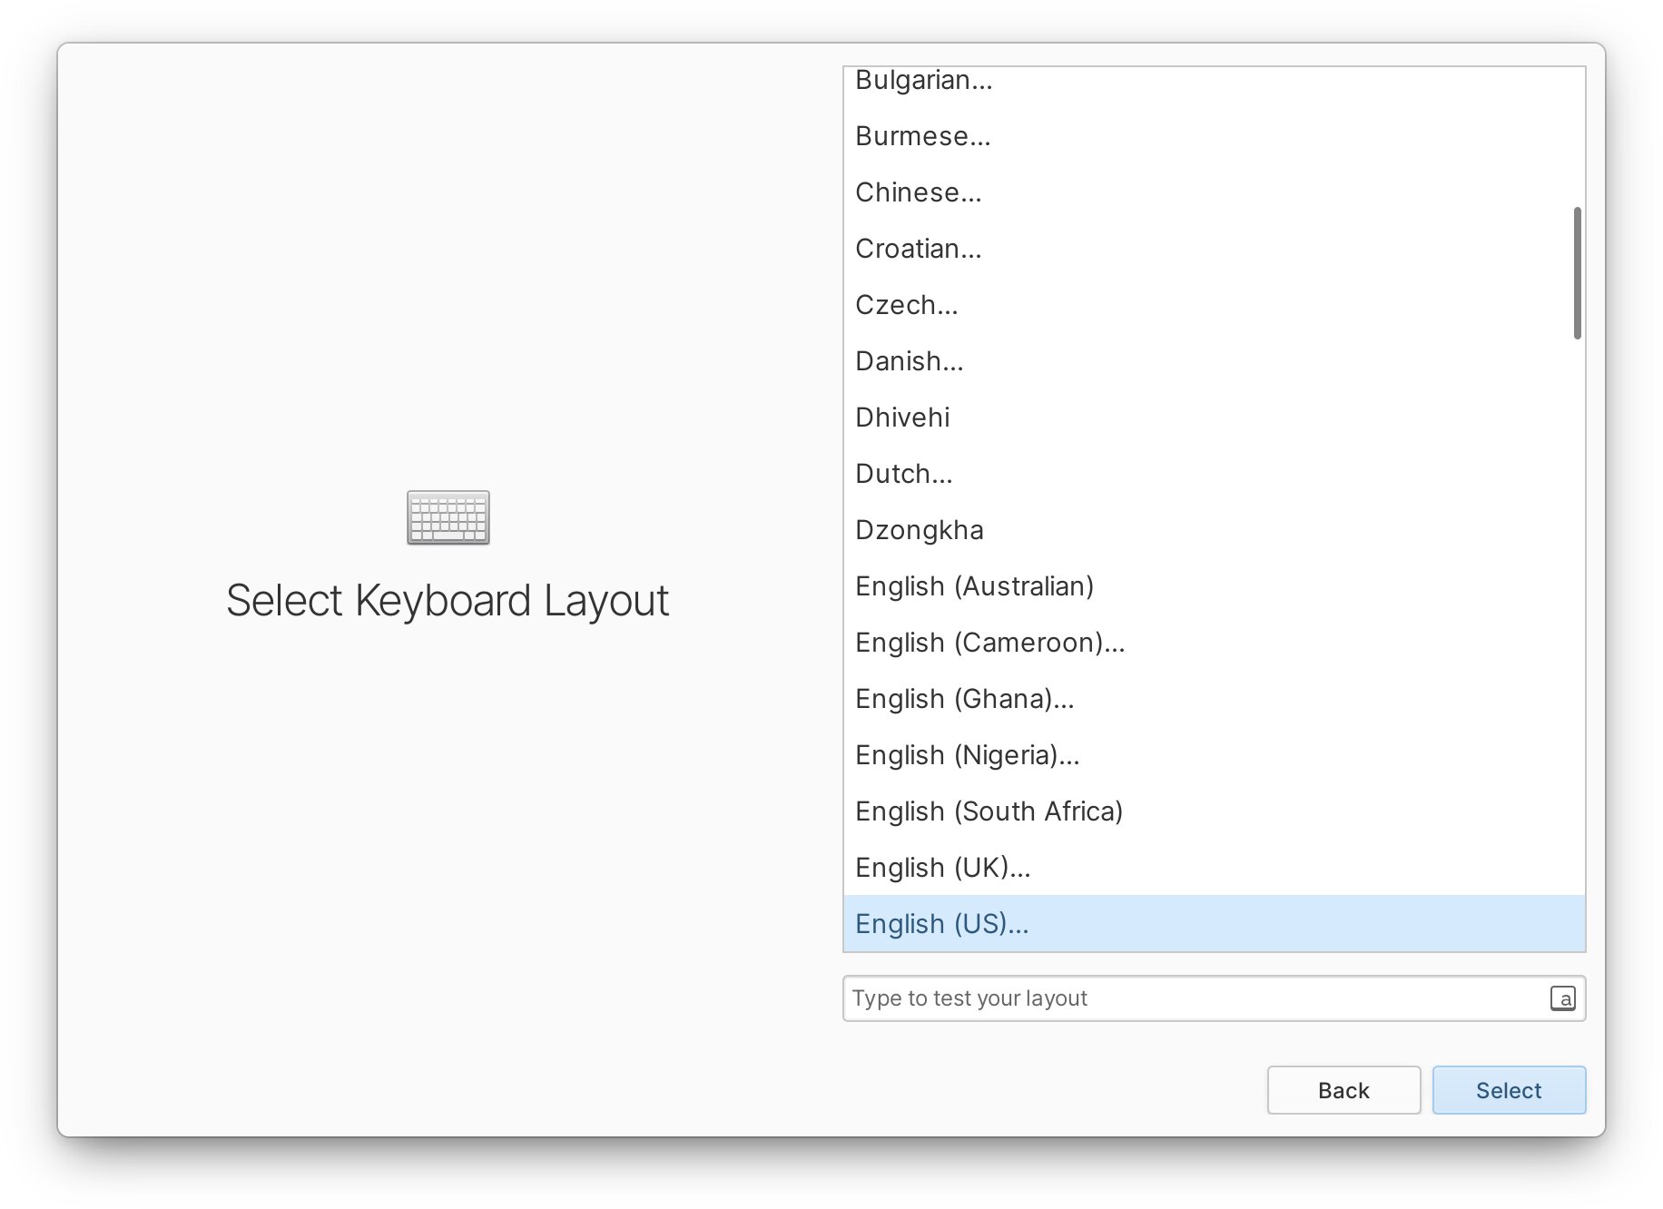The width and height of the screenshot is (1663, 1209).
Task: Choose the Dzongkha layout
Action: (x=919, y=530)
